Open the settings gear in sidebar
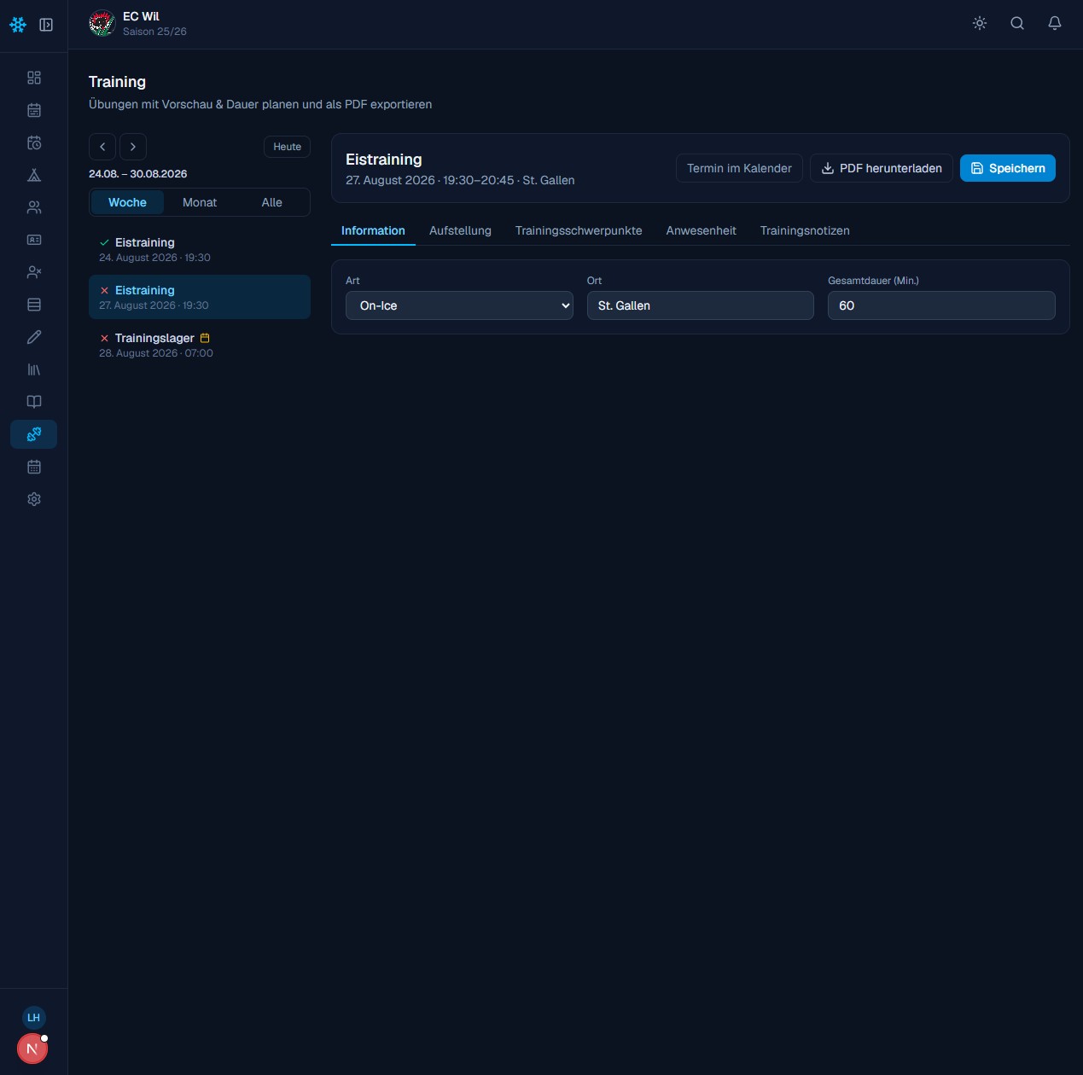Image resolution: width=1083 pixels, height=1075 pixels. click(34, 499)
